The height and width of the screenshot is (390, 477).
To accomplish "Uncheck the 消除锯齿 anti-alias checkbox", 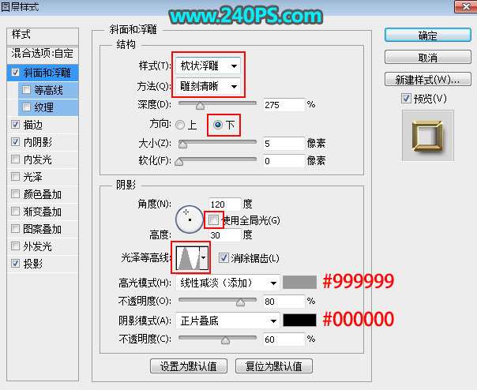I will click(x=224, y=257).
